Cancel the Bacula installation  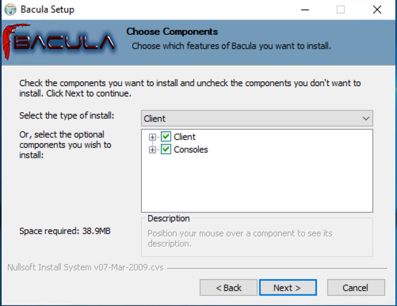click(356, 288)
